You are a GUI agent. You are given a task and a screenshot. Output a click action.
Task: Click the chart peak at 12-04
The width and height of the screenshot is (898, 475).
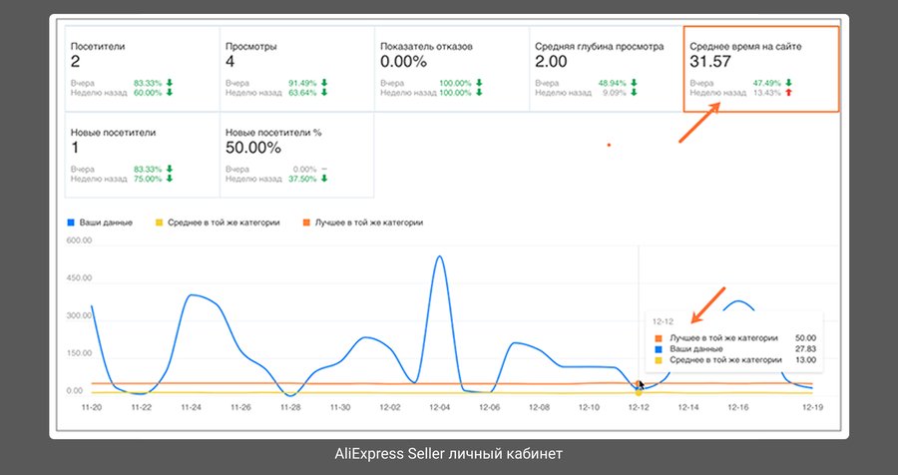point(439,256)
